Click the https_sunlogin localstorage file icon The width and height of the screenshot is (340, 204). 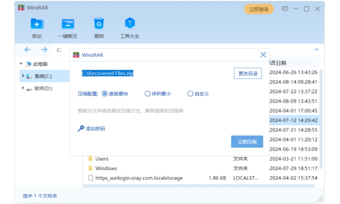(91, 178)
